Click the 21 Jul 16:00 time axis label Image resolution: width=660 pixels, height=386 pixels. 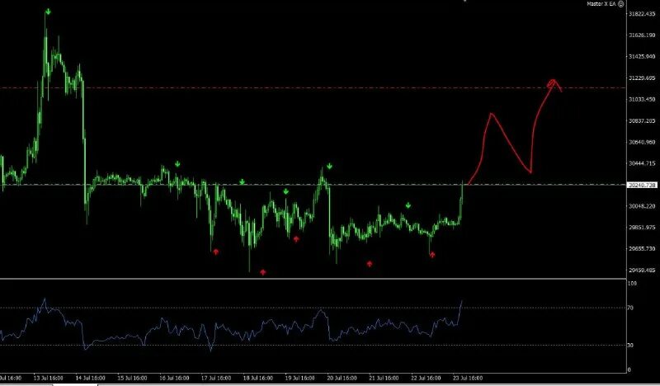coord(384,378)
